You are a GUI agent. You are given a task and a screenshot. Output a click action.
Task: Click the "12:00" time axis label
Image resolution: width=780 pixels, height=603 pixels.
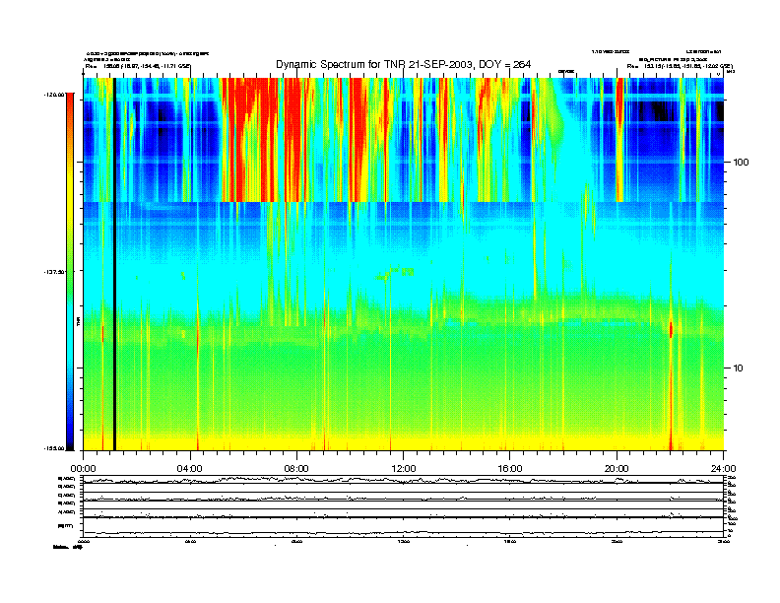404,469
